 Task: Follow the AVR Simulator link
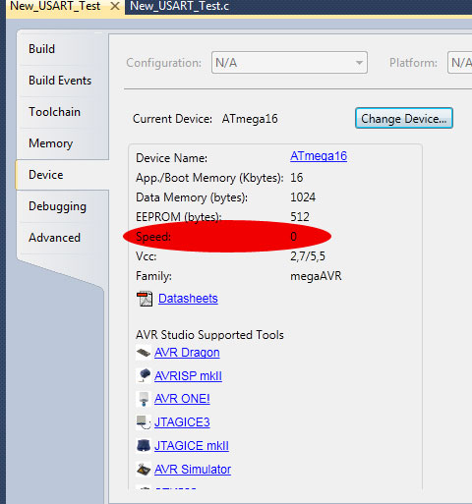pos(193,470)
